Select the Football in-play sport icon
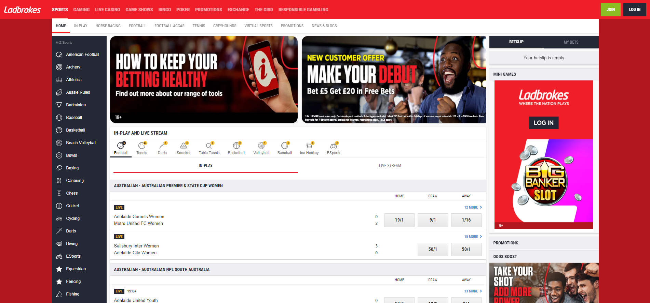 tap(121, 146)
